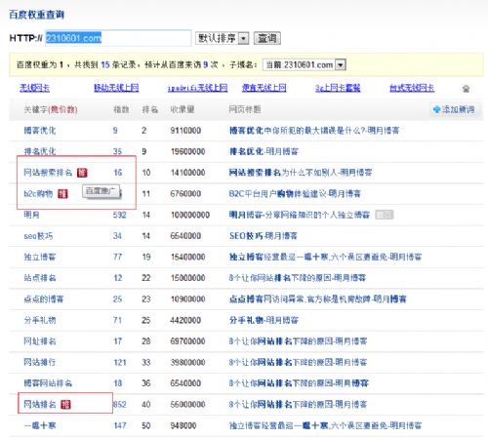
Task: Click keyword 明月
Action: (x=31, y=215)
